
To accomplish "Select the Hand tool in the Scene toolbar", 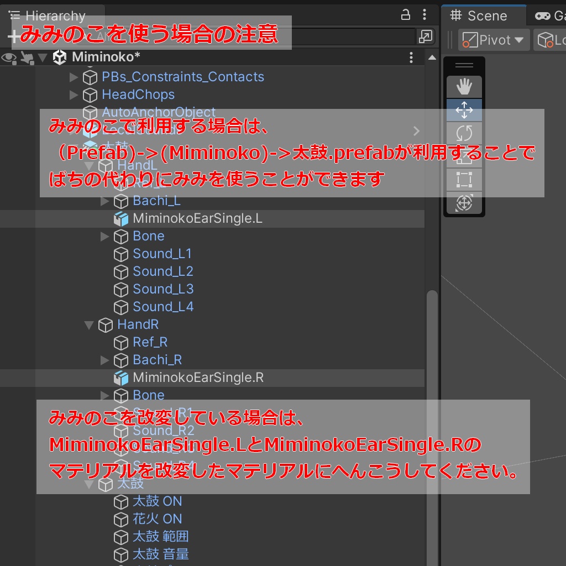I will [464, 86].
